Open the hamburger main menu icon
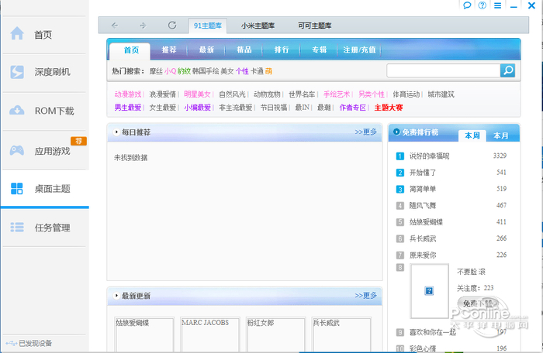This screenshot has width=543, height=353. [497, 5]
